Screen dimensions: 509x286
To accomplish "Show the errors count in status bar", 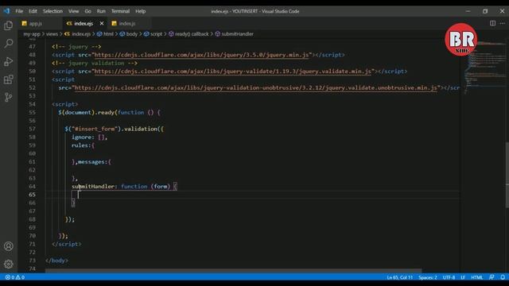I will point(10,277).
